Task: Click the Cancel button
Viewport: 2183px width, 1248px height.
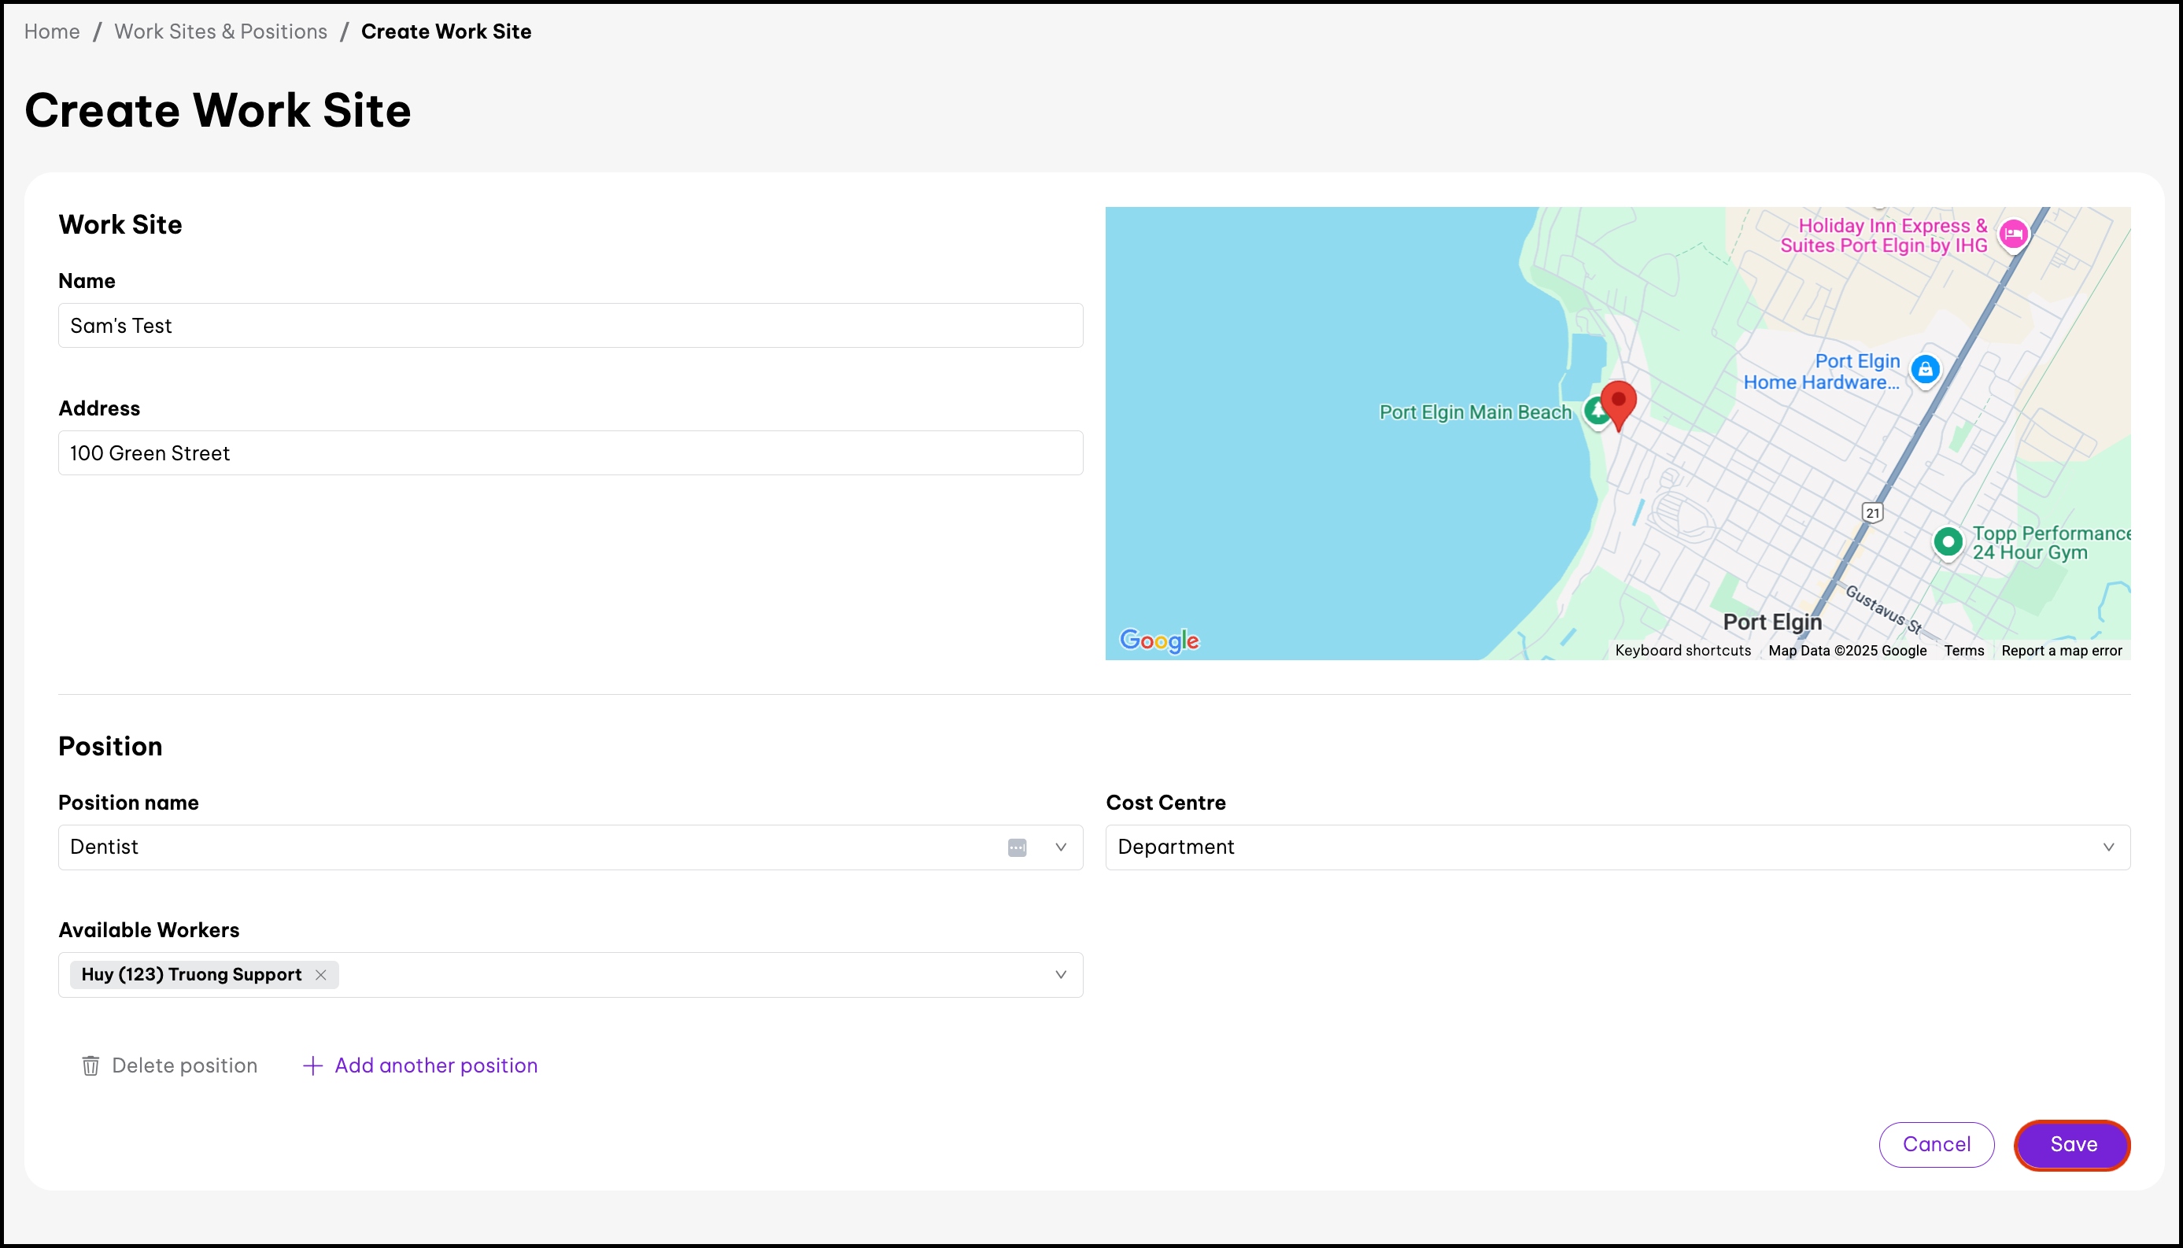Action: 1935,1144
